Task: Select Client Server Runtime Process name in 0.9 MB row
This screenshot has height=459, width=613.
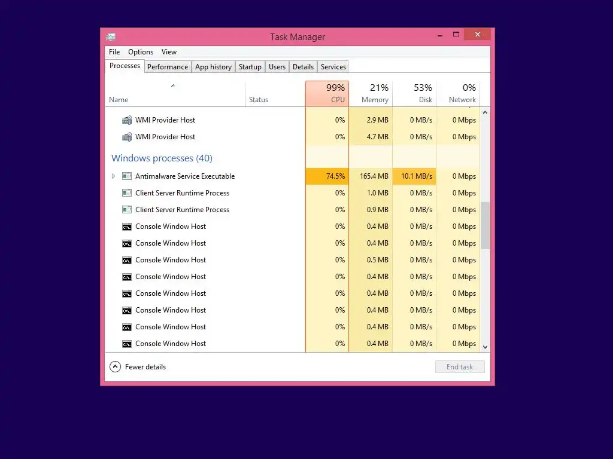Action: [182, 210]
